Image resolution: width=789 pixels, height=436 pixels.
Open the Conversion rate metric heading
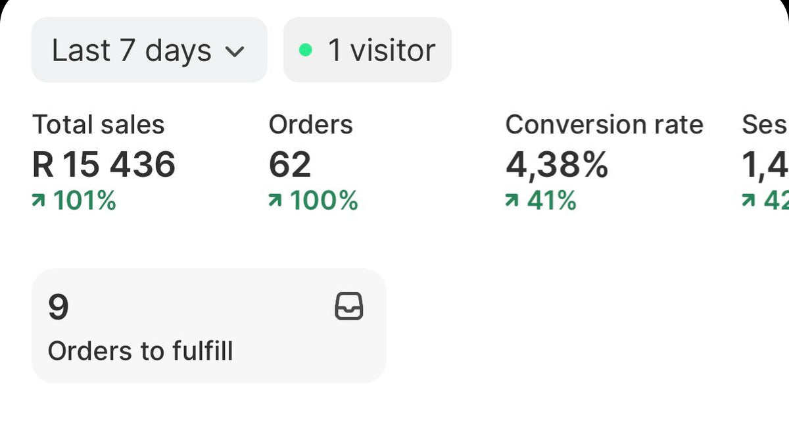click(x=604, y=125)
